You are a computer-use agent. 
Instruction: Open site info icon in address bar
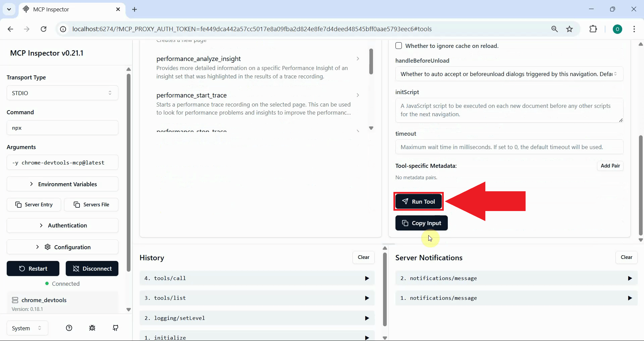click(x=62, y=29)
